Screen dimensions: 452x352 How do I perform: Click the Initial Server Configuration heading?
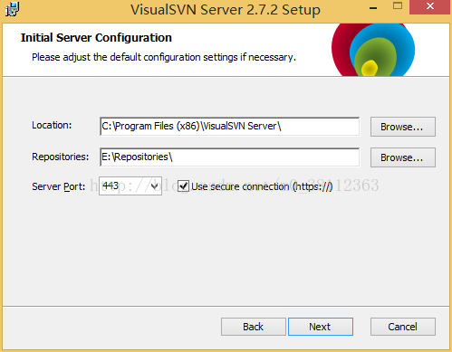(96, 38)
